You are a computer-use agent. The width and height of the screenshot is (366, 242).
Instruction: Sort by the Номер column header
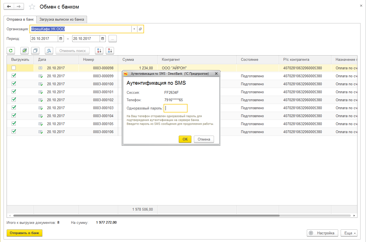[98, 60]
